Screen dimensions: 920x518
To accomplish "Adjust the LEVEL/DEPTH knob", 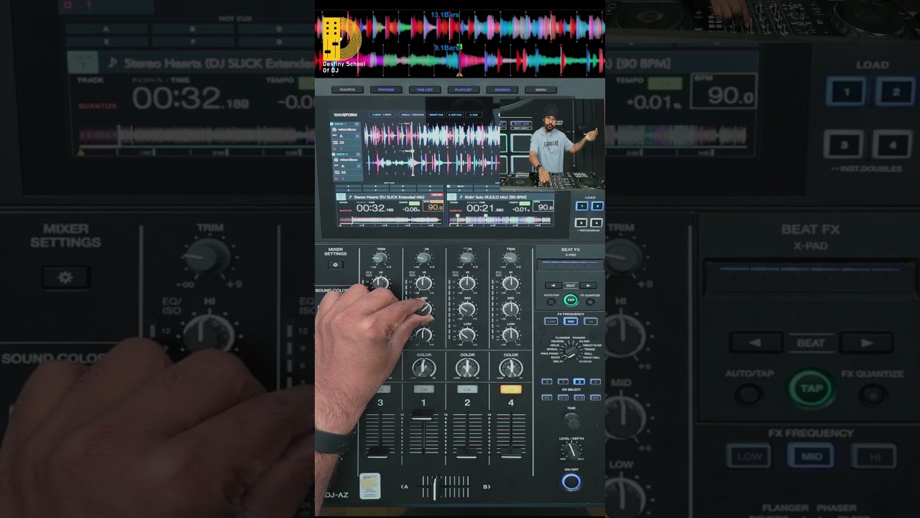I will pyautogui.click(x=571, y=450).
